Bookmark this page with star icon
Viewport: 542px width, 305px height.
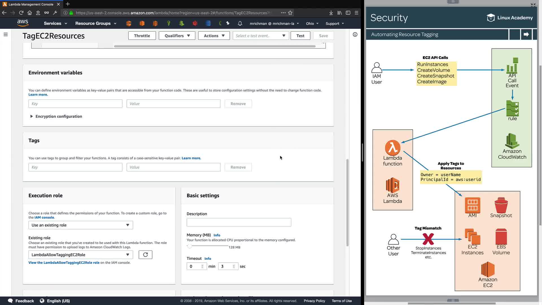point(290,13)
